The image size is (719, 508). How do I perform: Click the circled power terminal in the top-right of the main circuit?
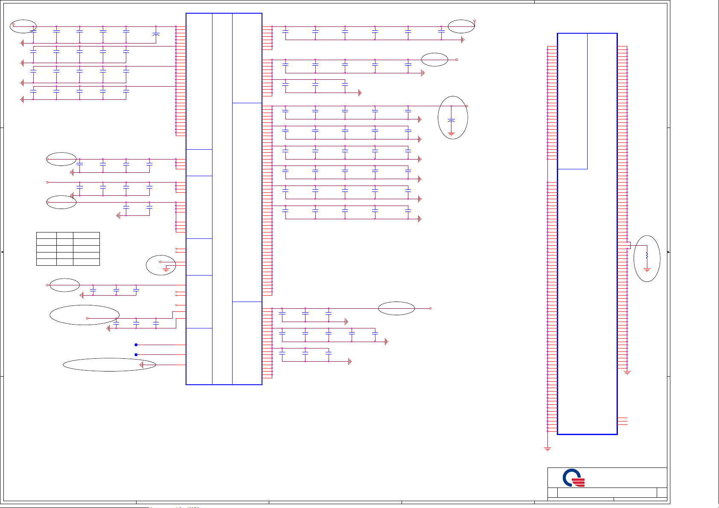coord(474,21)
